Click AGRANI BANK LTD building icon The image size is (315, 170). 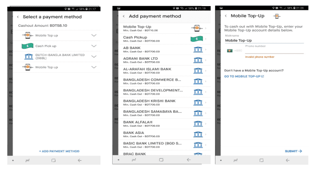coord(198,60)
